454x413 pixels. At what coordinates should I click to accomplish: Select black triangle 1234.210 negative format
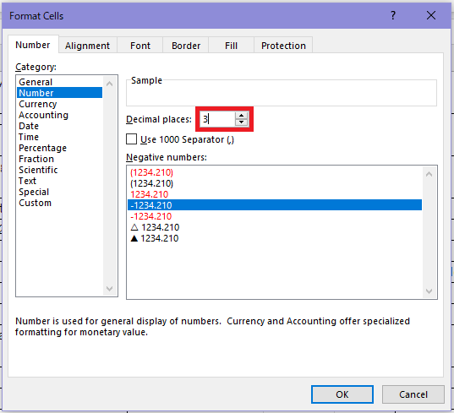pyautogui.click(x=155, y=238)
